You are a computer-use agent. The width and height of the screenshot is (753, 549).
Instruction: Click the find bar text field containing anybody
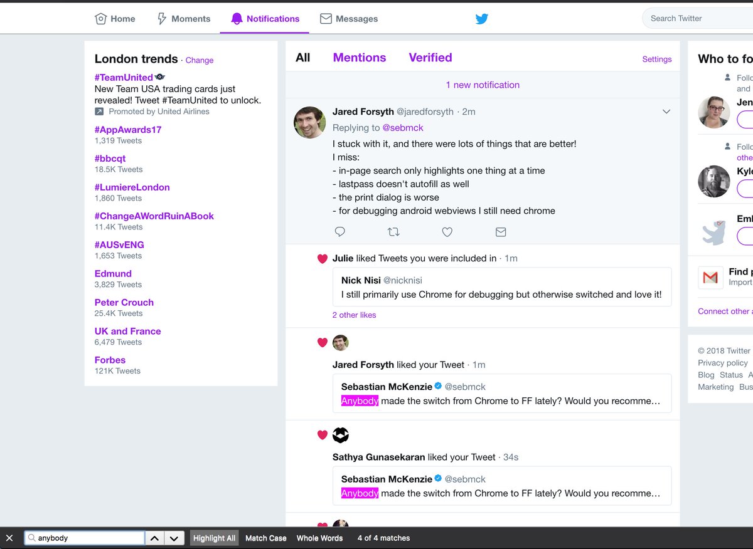pos(85,538)
